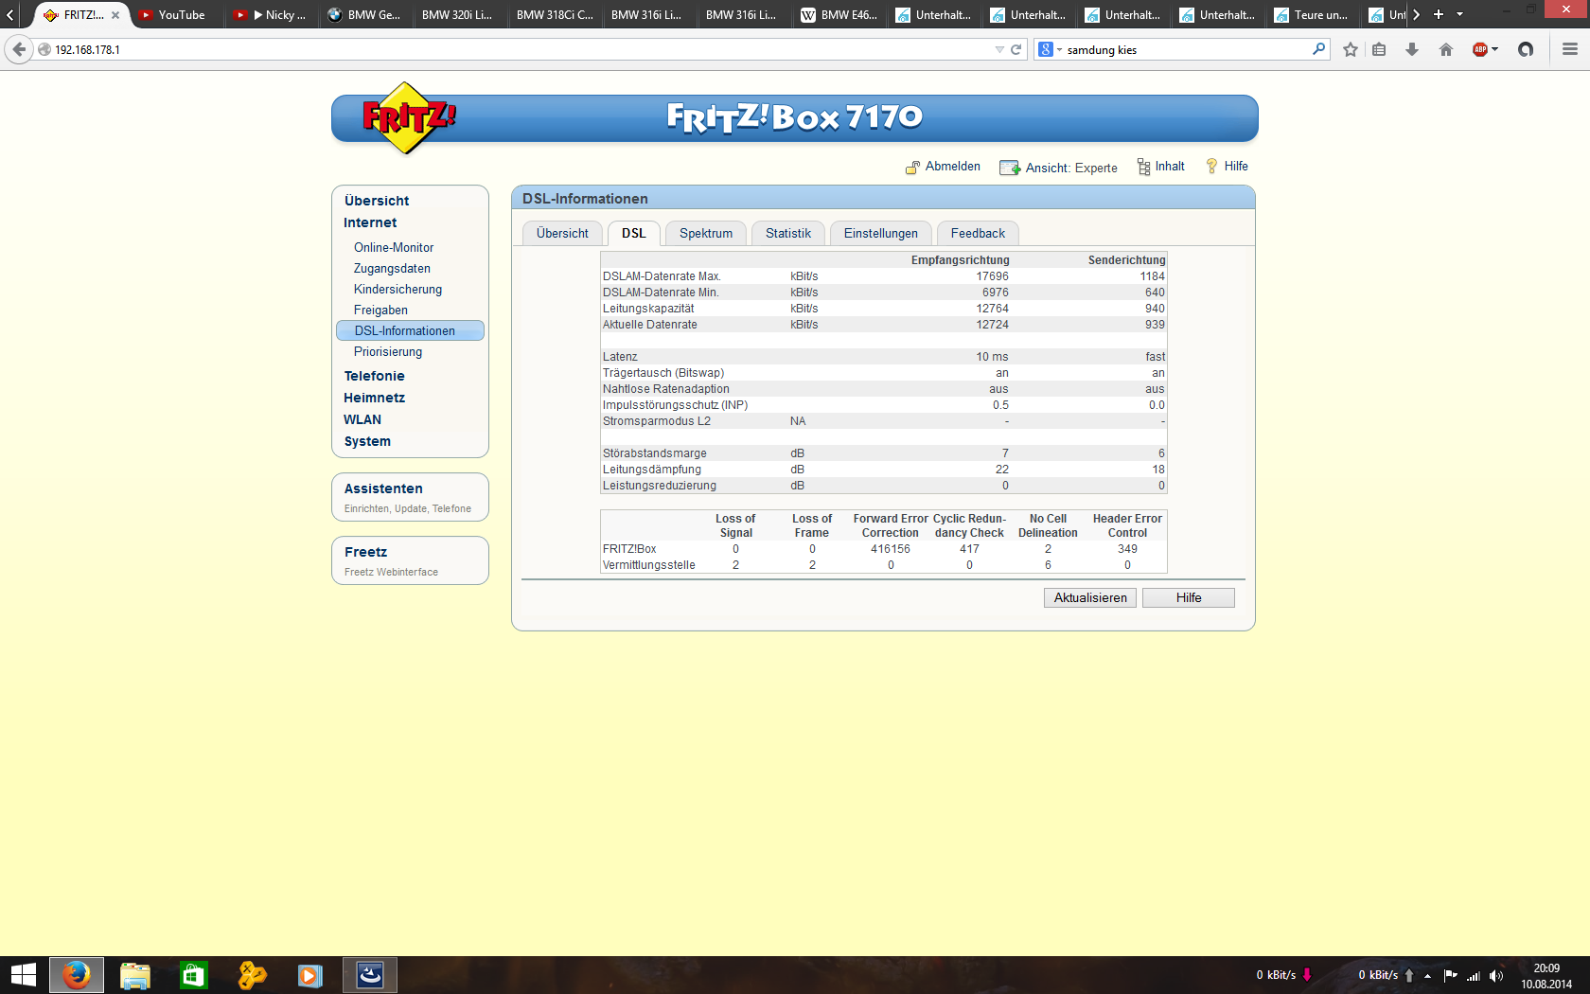Open the list all tabs dropdown
Image resolution: width=1590 pixels, height=994 pixels.
[1459, 14]
